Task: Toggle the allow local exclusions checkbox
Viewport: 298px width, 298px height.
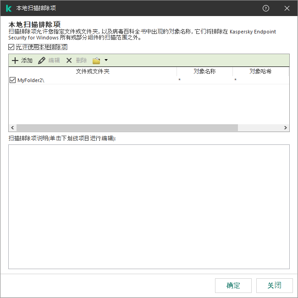Action: coord(11,47)
